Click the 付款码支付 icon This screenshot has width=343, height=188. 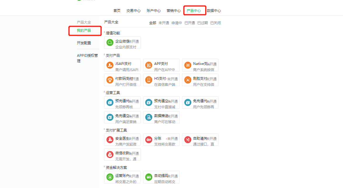point(110,80)
